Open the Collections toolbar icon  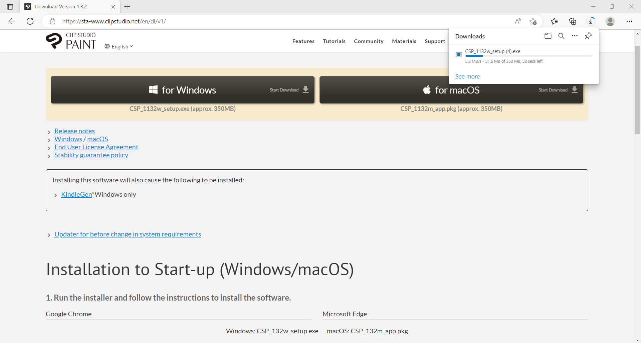[573, 21]
